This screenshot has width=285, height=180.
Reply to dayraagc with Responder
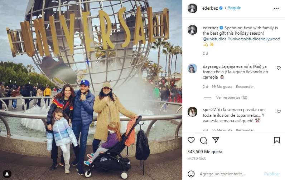(245, 87)
